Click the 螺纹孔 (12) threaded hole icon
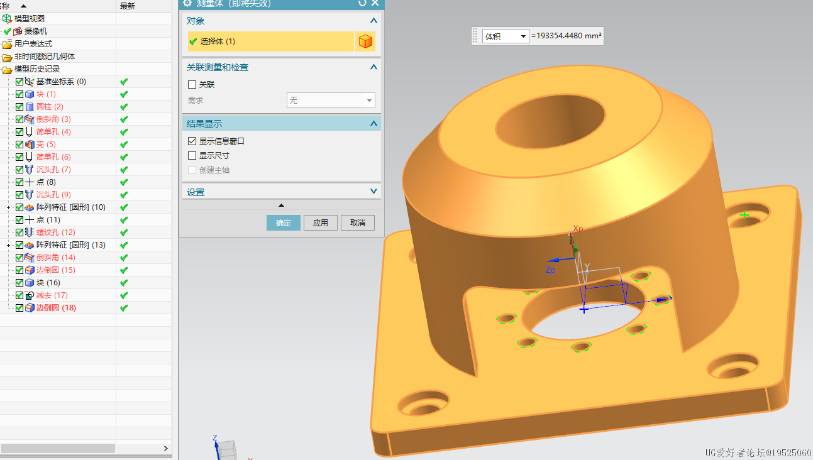The height and width of the screenshot is (460, 813). click(x=30, y=233)
